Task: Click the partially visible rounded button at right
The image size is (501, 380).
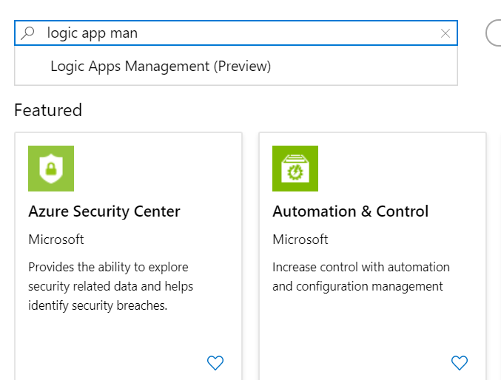Action: click(493, 33)
